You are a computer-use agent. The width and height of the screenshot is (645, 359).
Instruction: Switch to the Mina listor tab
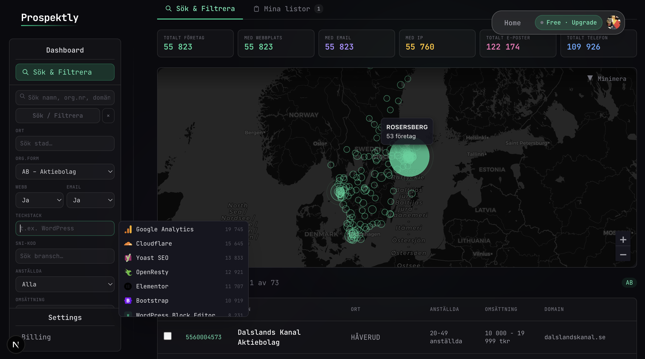click(287, 9)
